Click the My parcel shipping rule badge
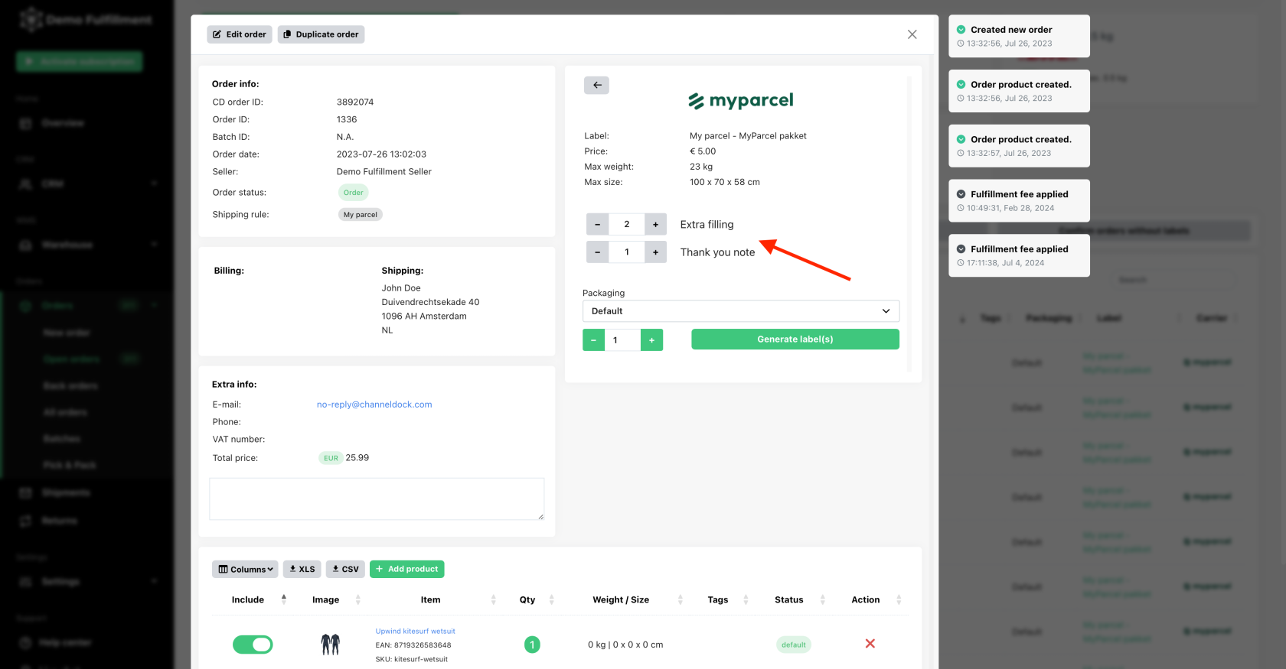Screen dimensions: 1286x669 [x=361, y=215]
